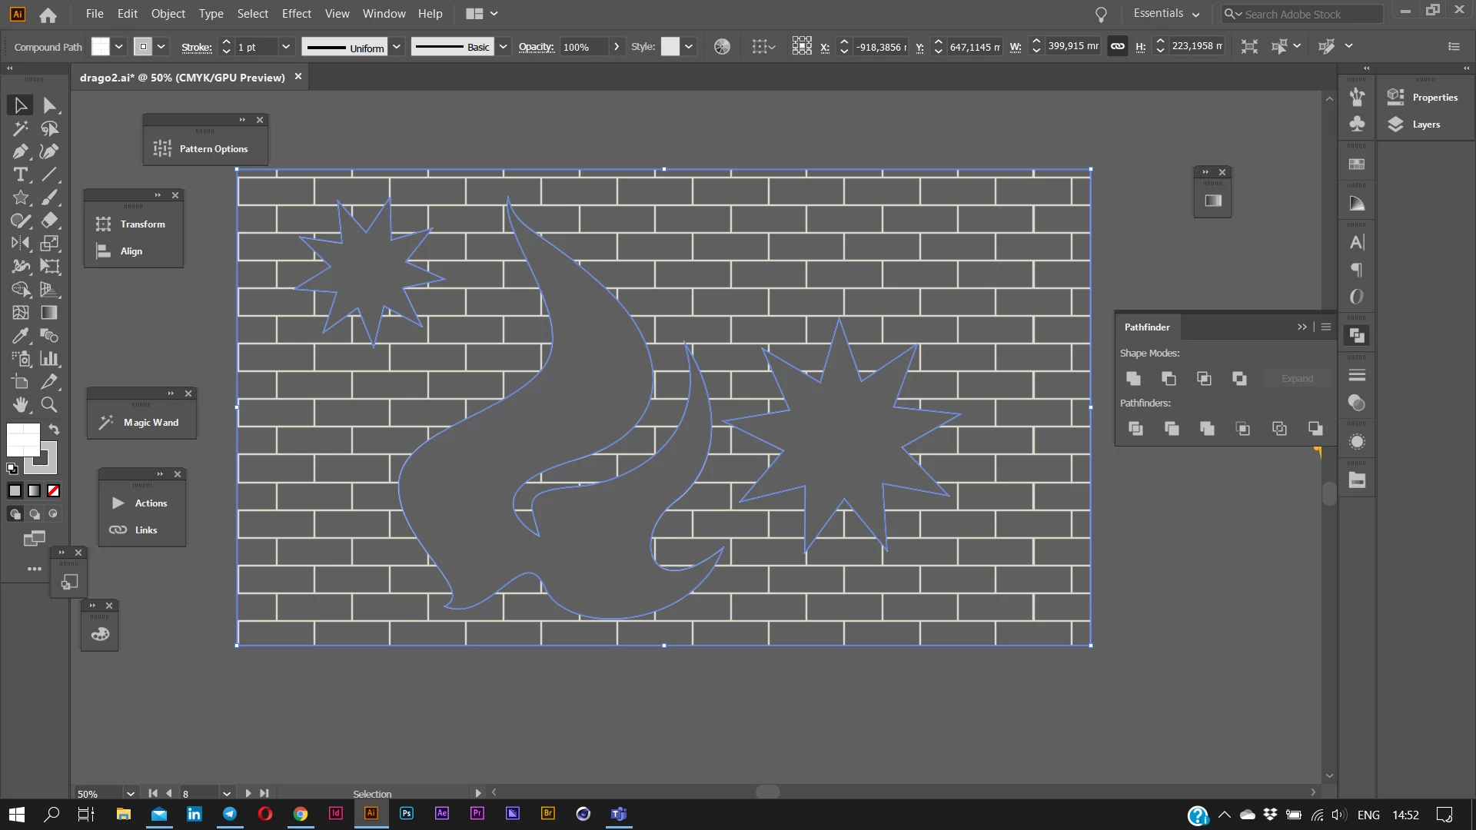Click the Minus Front shape mode icon
The height and width of the screenshot is (830, 1476).
click(x=1168, y=378)
